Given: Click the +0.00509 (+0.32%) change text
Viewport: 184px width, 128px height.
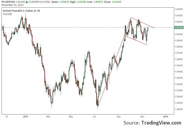Looking at the screenshot, I should 39,2.
